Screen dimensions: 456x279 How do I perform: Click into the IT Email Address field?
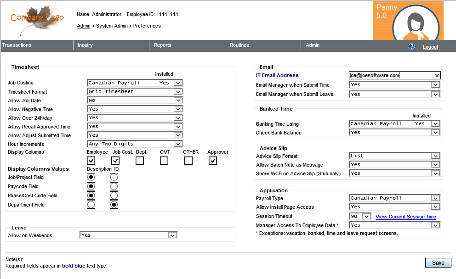point(391,76)
